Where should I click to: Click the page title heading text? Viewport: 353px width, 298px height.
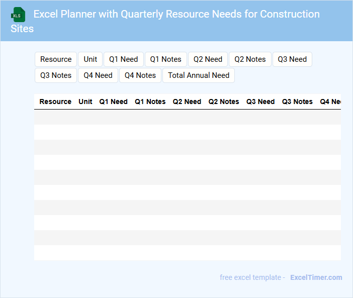pos(176,15)
